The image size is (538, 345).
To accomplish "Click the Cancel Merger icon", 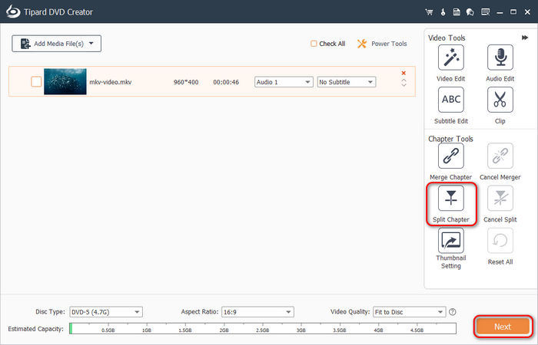I will pos(500,156).
